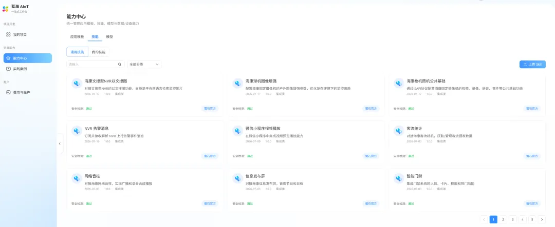Collapse the sidebar with the arrow handle
Viewport: 555px width, 227px height.
click(60, 143)
